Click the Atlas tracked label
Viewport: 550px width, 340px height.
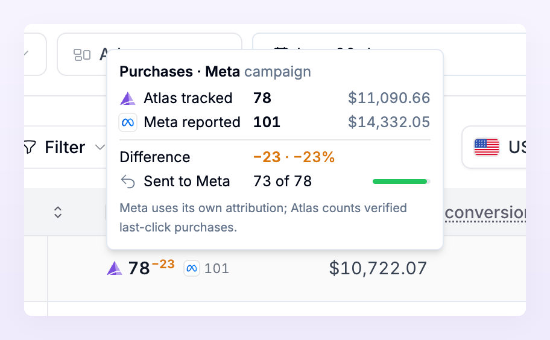tap(188, 98)
